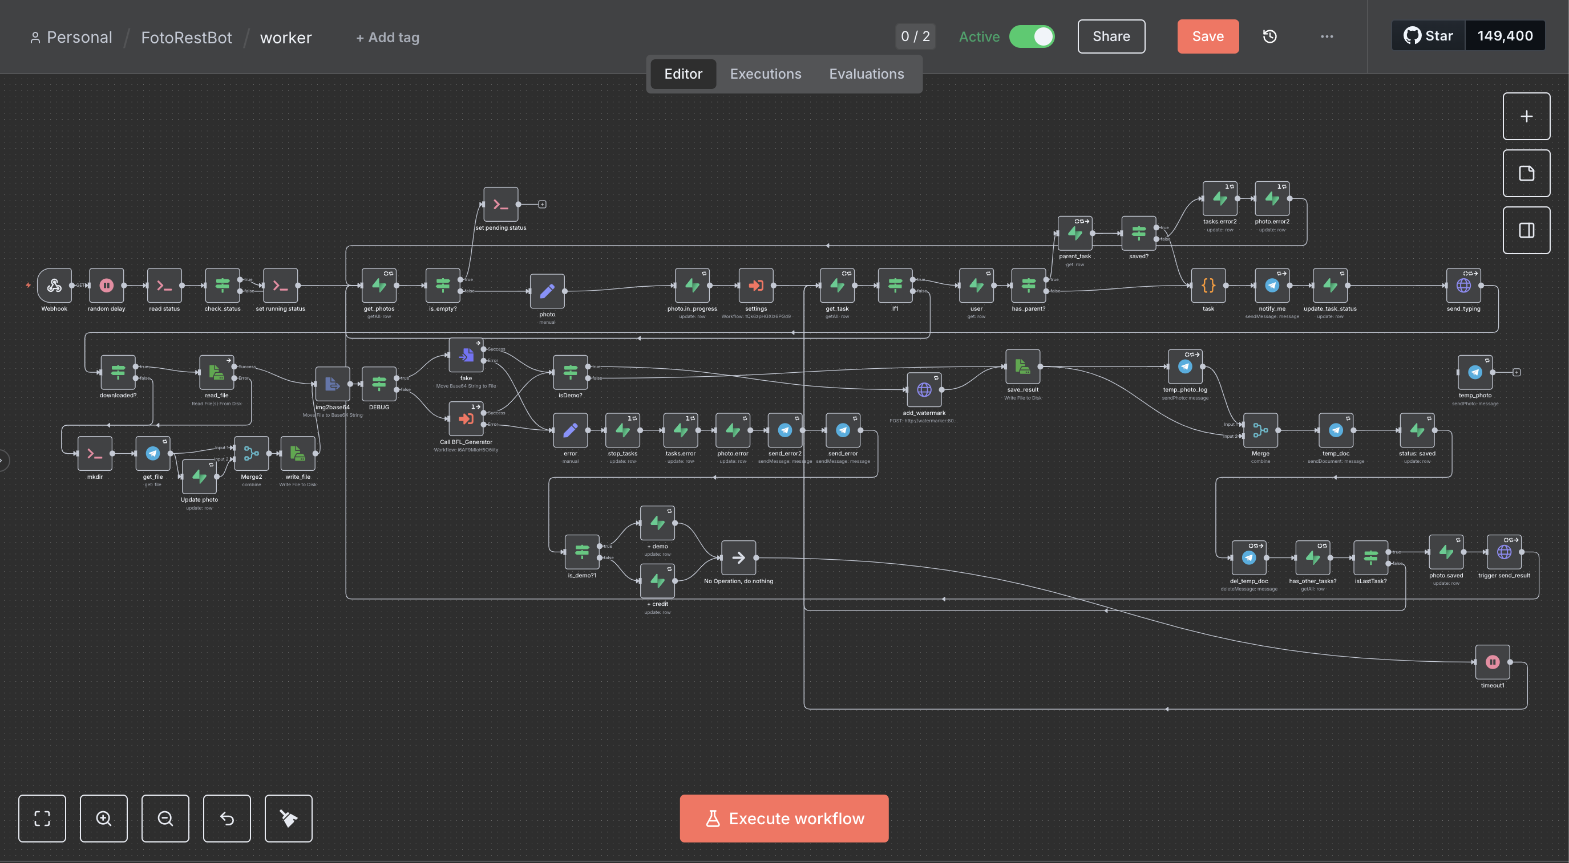1569x863 pixels.
Task: Tidy up workflow with broom icon
Action: (288, 818)
